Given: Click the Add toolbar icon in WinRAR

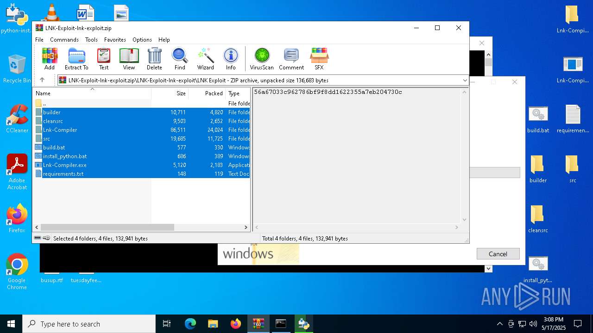Looking at the screenshot, I should tap(50, 59).
